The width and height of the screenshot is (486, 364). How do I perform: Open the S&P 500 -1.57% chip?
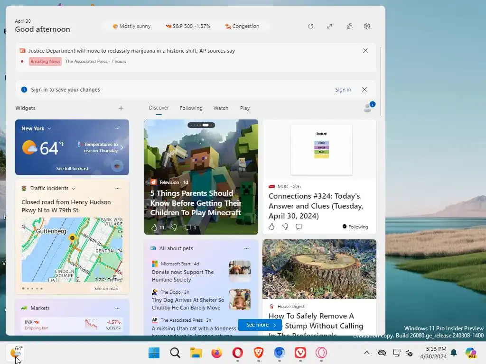tap(188, 27)
